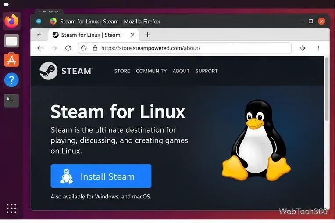Maximize the Firefox window
This screenshot has width=335, height=223.
(310, 21)
